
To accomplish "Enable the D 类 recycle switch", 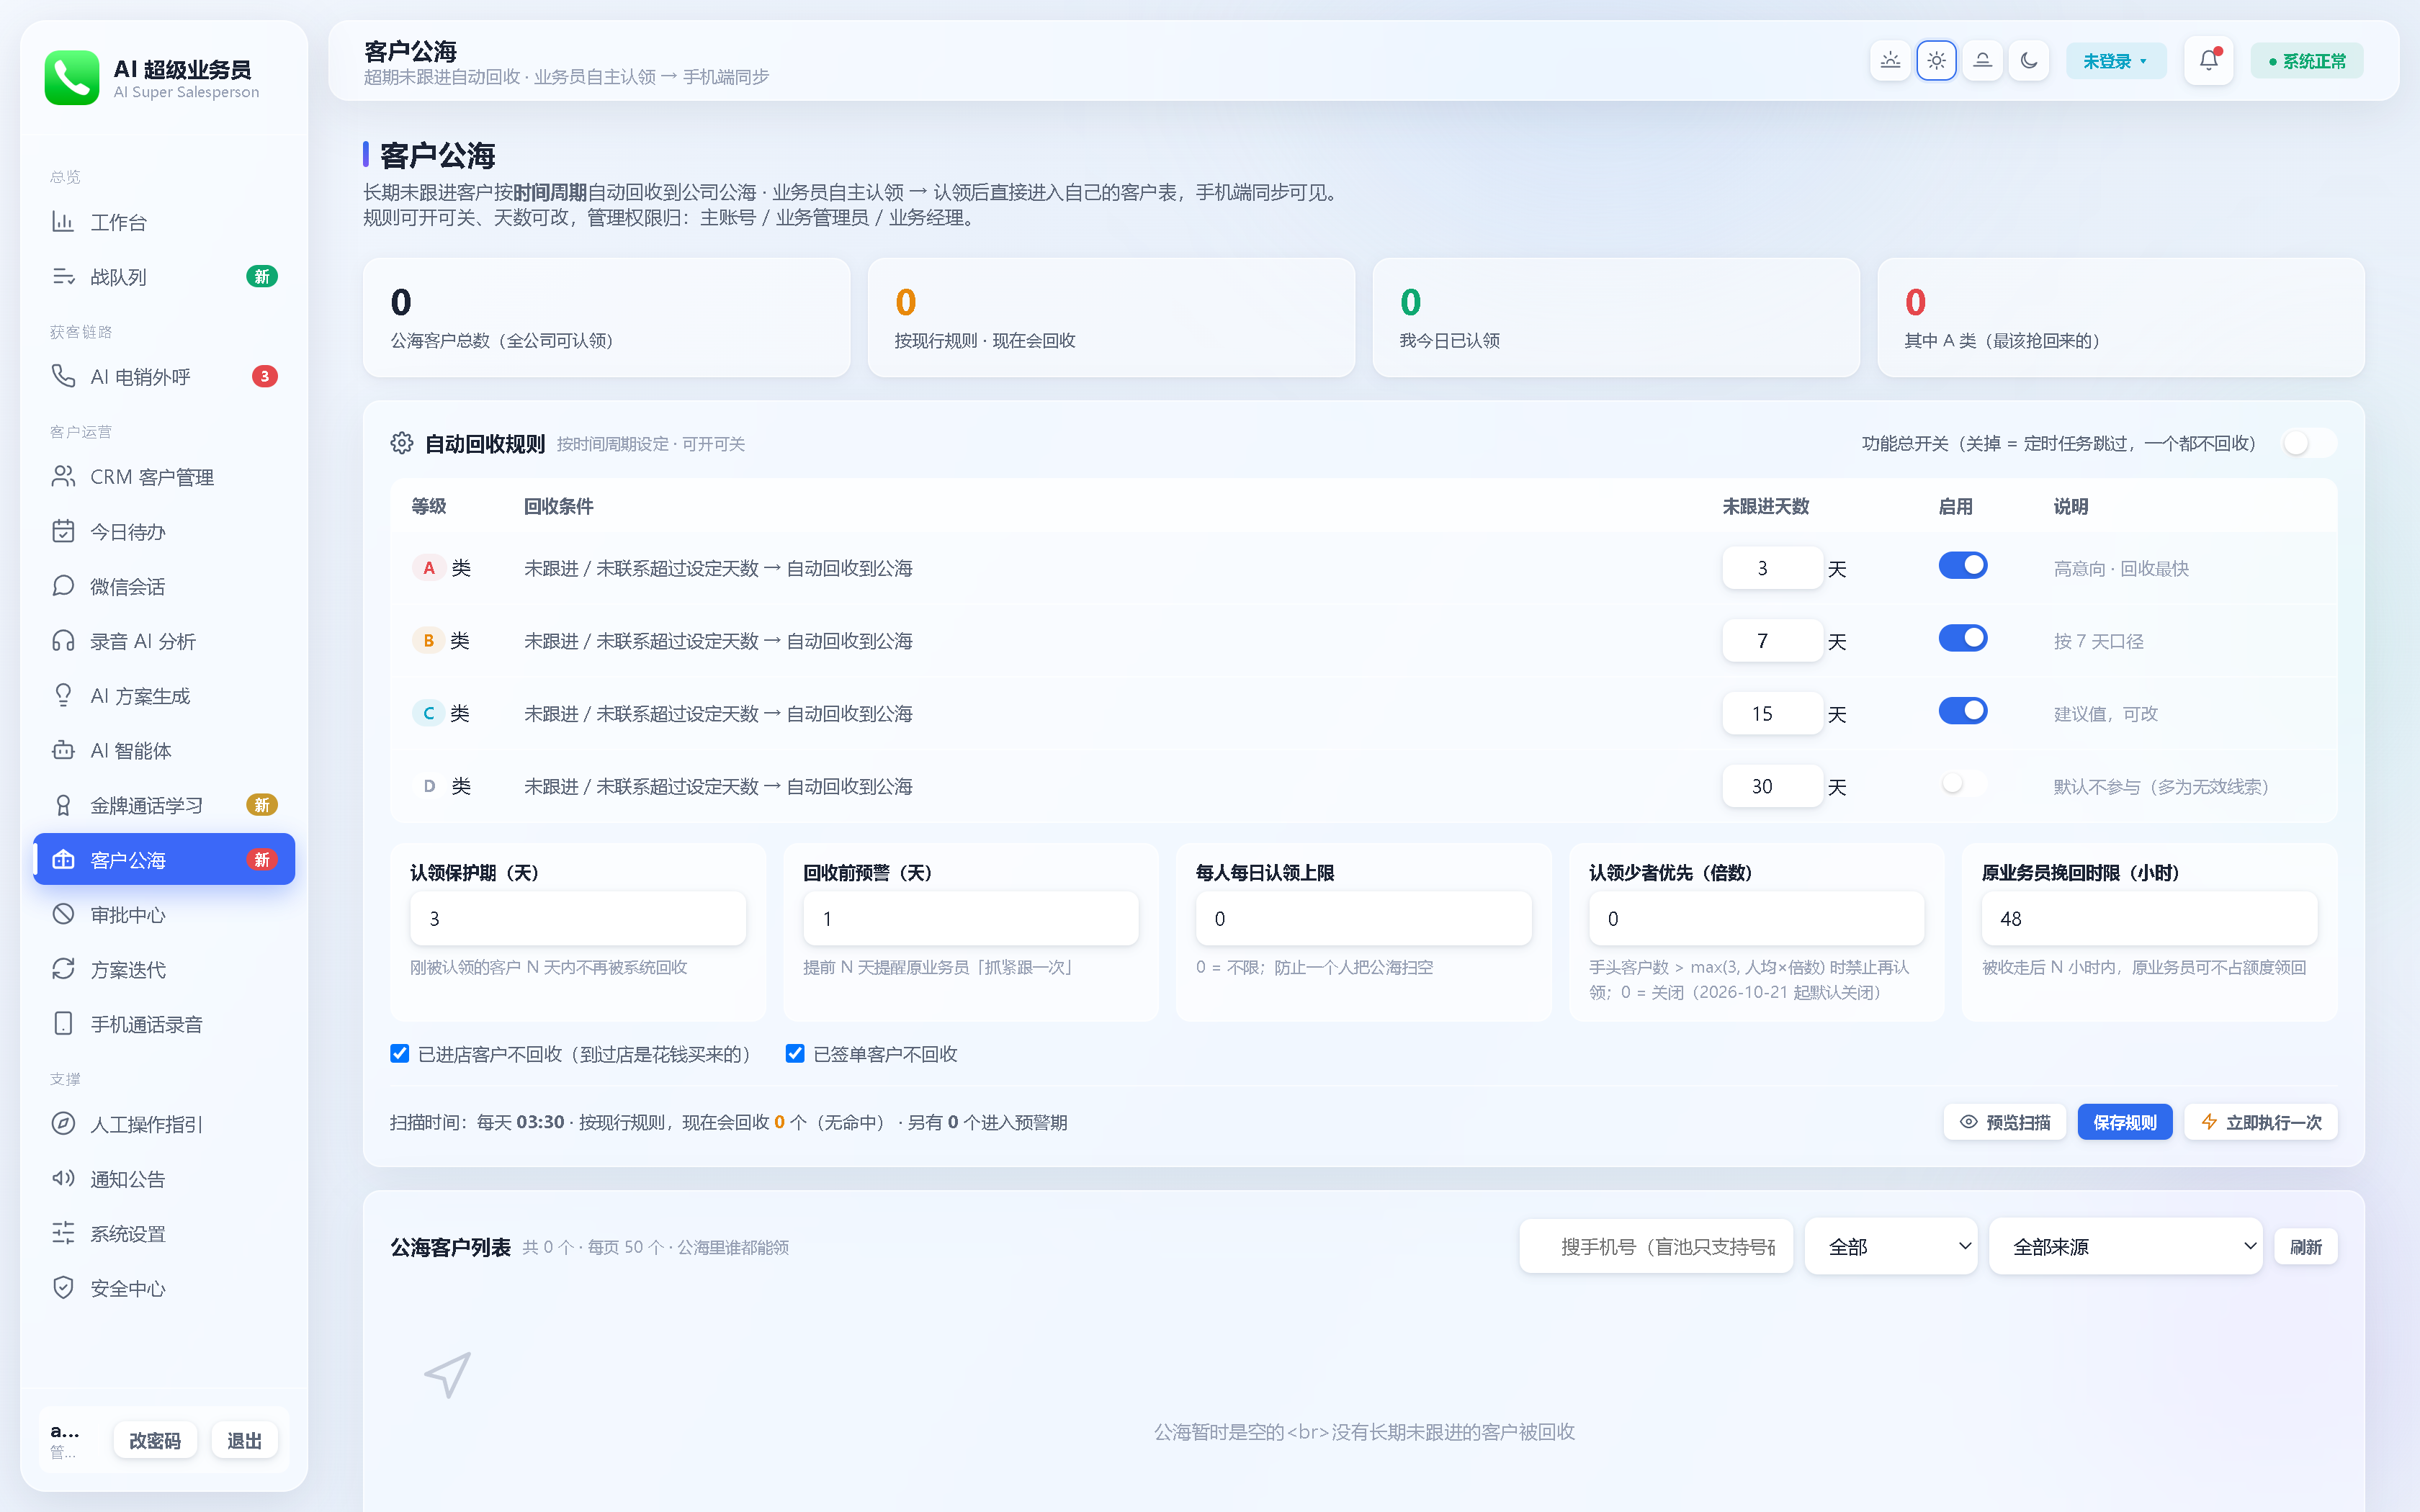I will tap(1963, 784).
